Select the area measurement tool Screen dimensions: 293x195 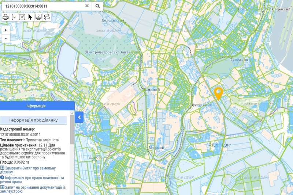[22, 17]
